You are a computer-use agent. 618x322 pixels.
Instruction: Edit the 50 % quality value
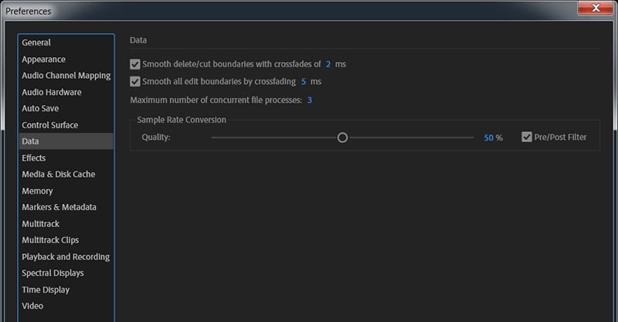coord(489,137)
